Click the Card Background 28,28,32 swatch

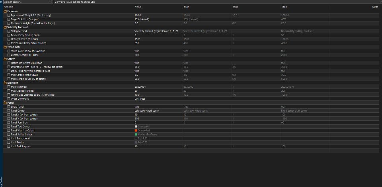click(x=136, y=139)
